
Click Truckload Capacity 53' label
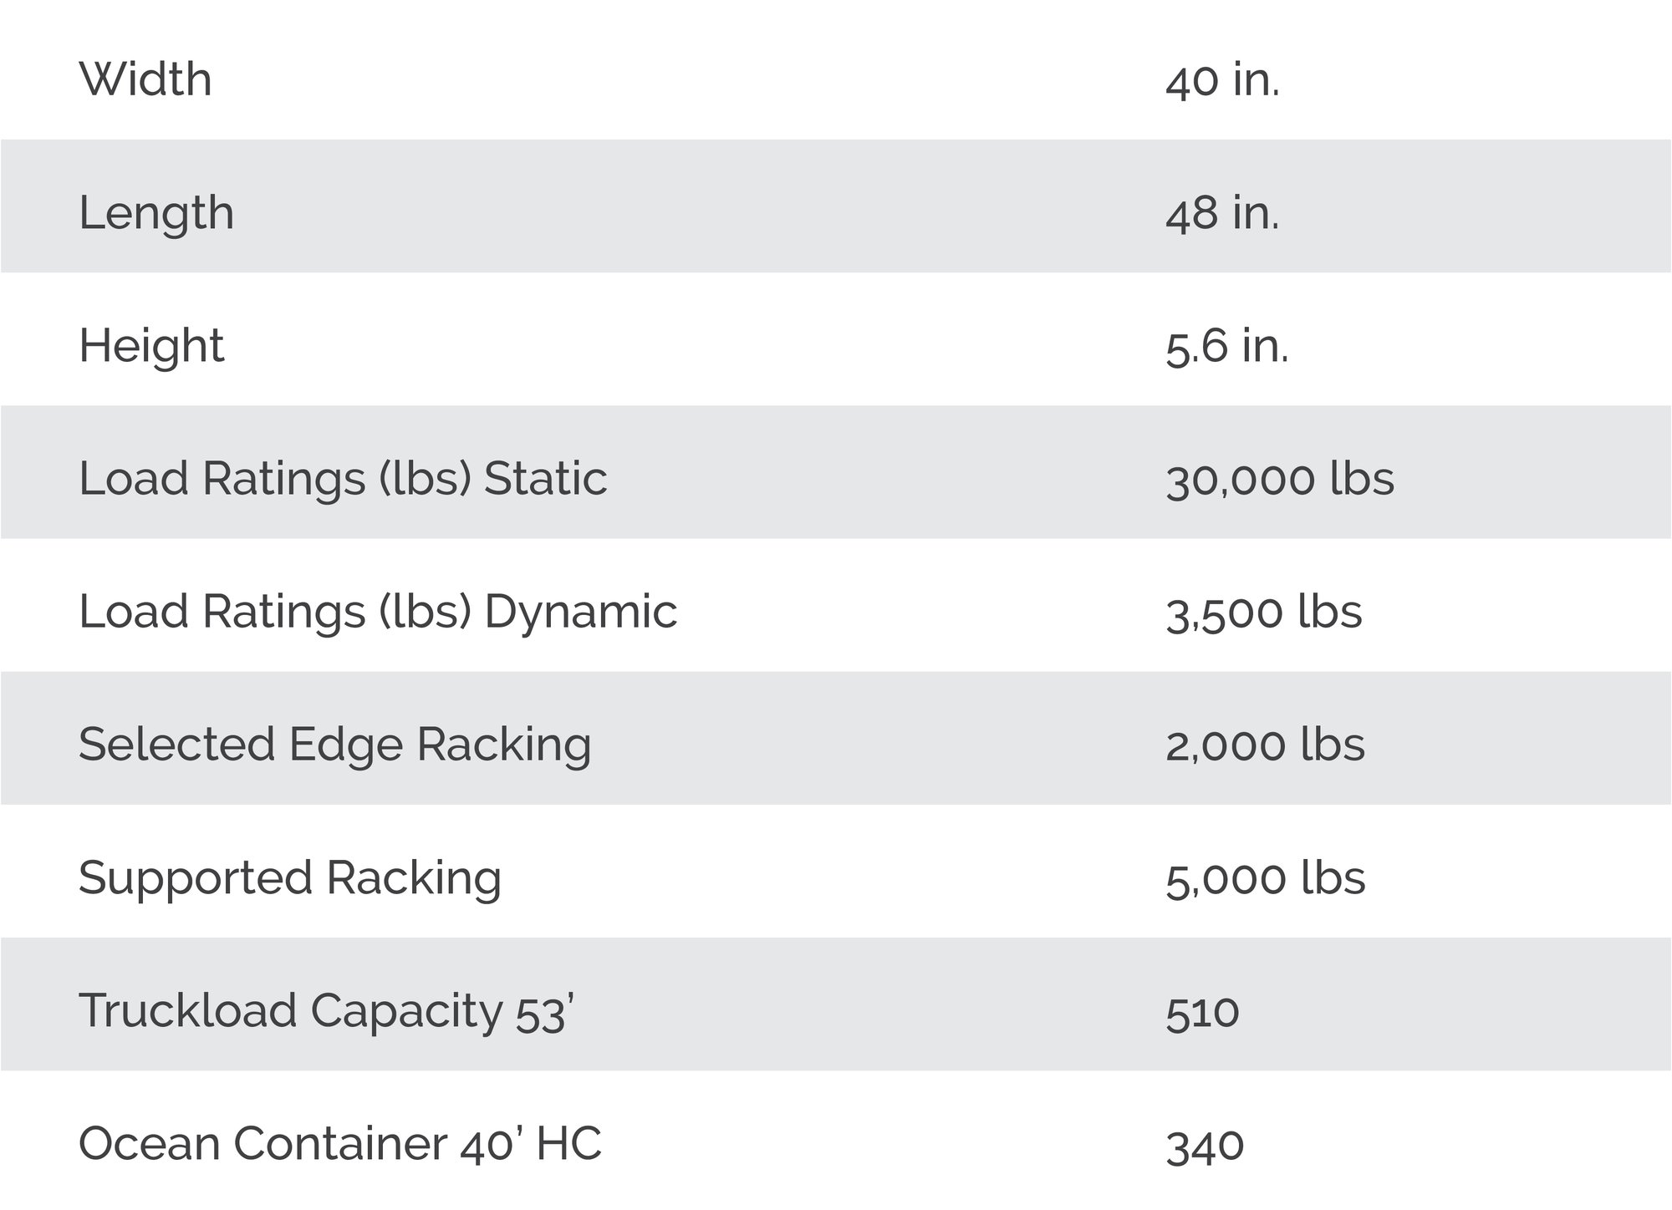click(326, 1012)
